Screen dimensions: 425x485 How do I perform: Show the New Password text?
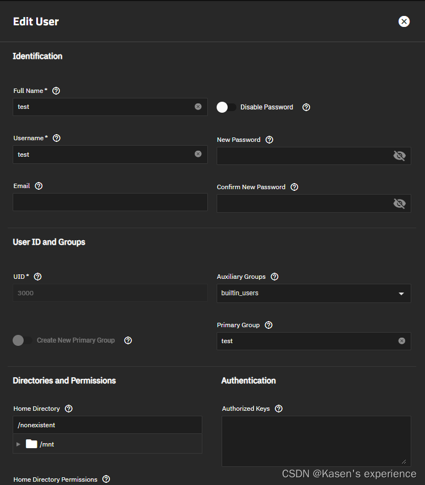pos(399,156)
